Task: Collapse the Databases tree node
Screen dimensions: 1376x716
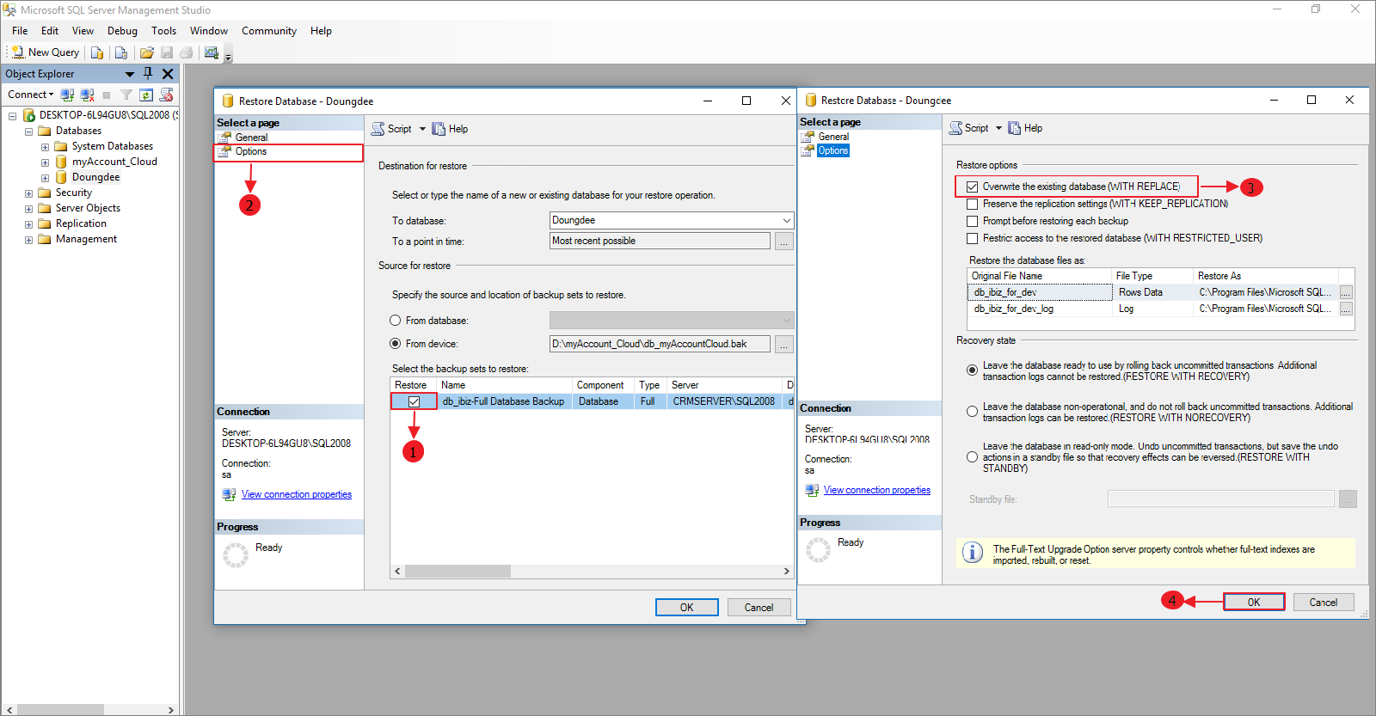Action: click(28, 132)
